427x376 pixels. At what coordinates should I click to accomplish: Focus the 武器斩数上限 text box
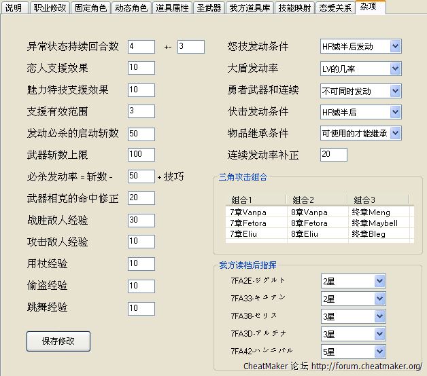coord(141,155)
